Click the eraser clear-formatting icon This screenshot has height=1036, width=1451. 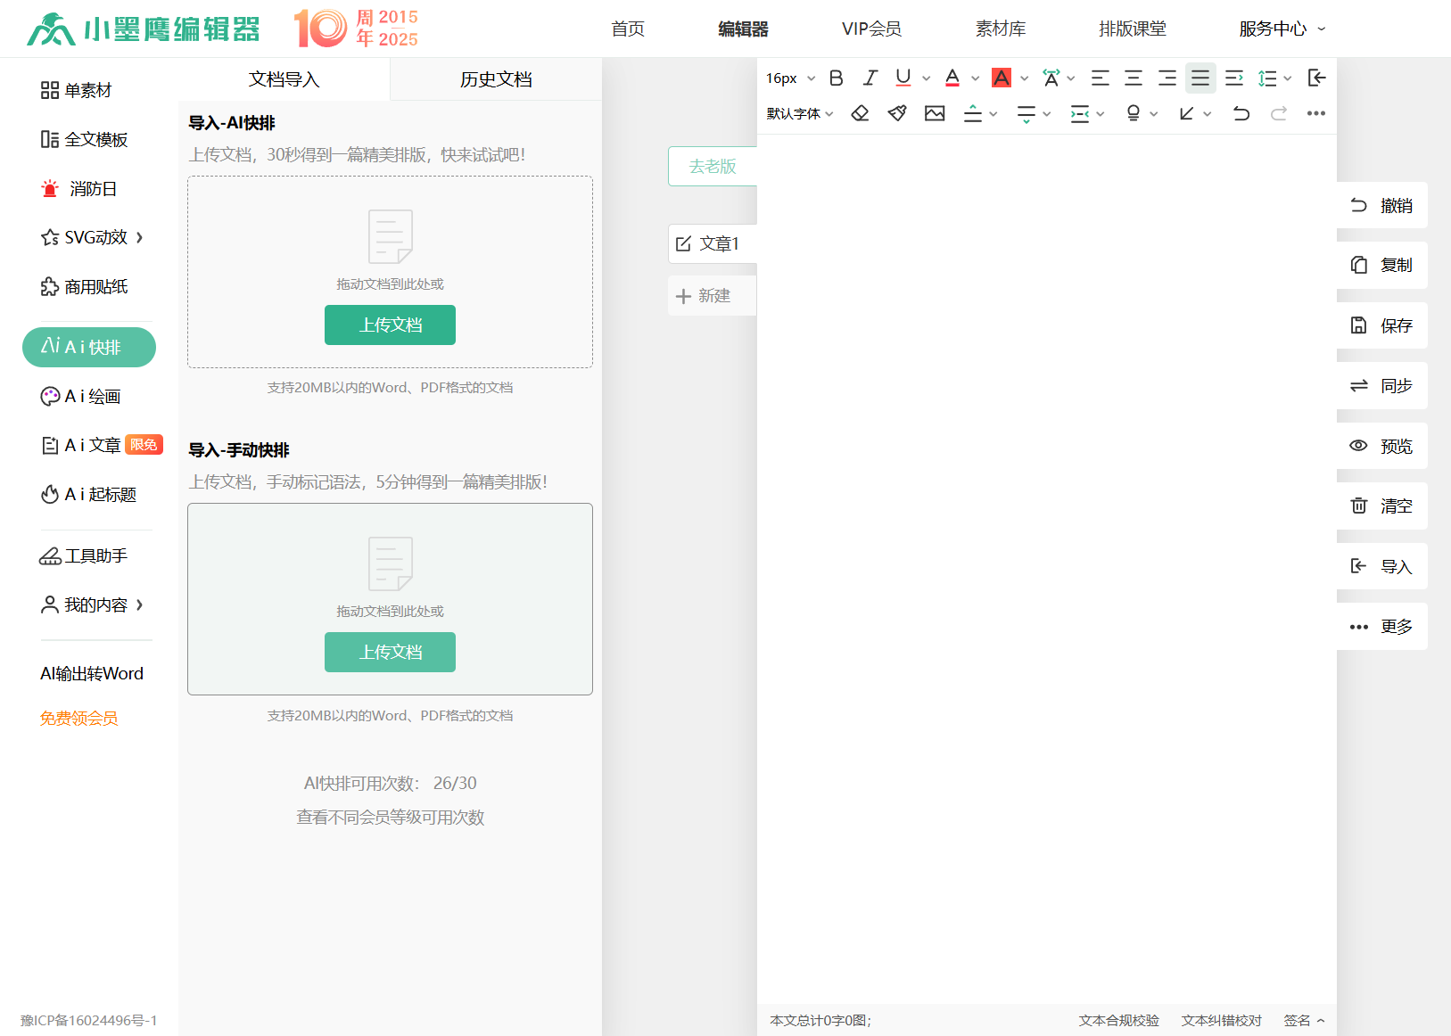pyautogui.click(x=860, y=113)
